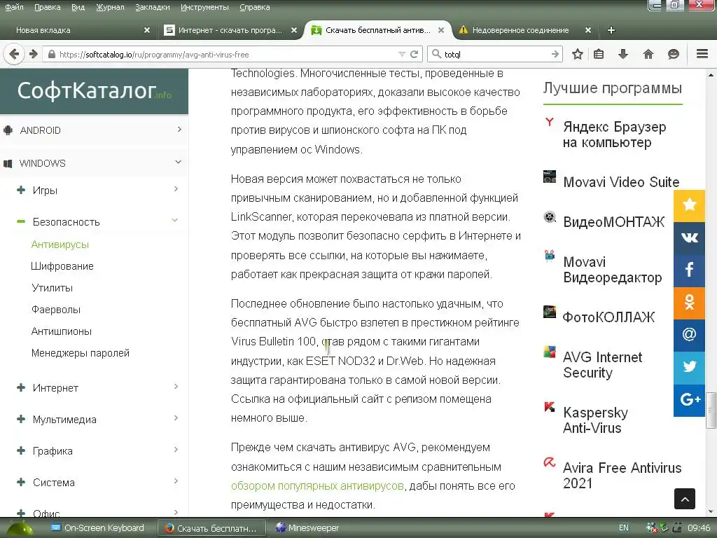This screenshot has width=717, height=538.
Task: Open On-Screen Keyboard from the taskbar
Action: click(x=97, y=528)
